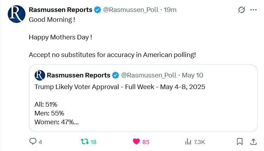The image size is (264, 151).
Task: View post analytics bar chart icon
Action: 188,142
